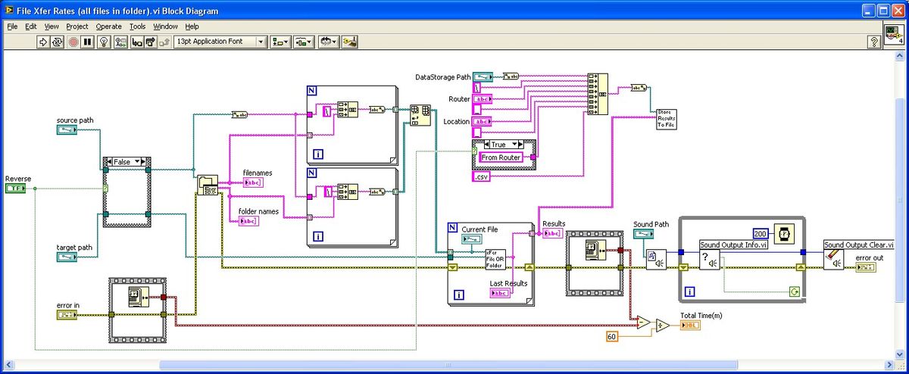Select the Reverse boolean terminal
909x374 pixels.
16,188
